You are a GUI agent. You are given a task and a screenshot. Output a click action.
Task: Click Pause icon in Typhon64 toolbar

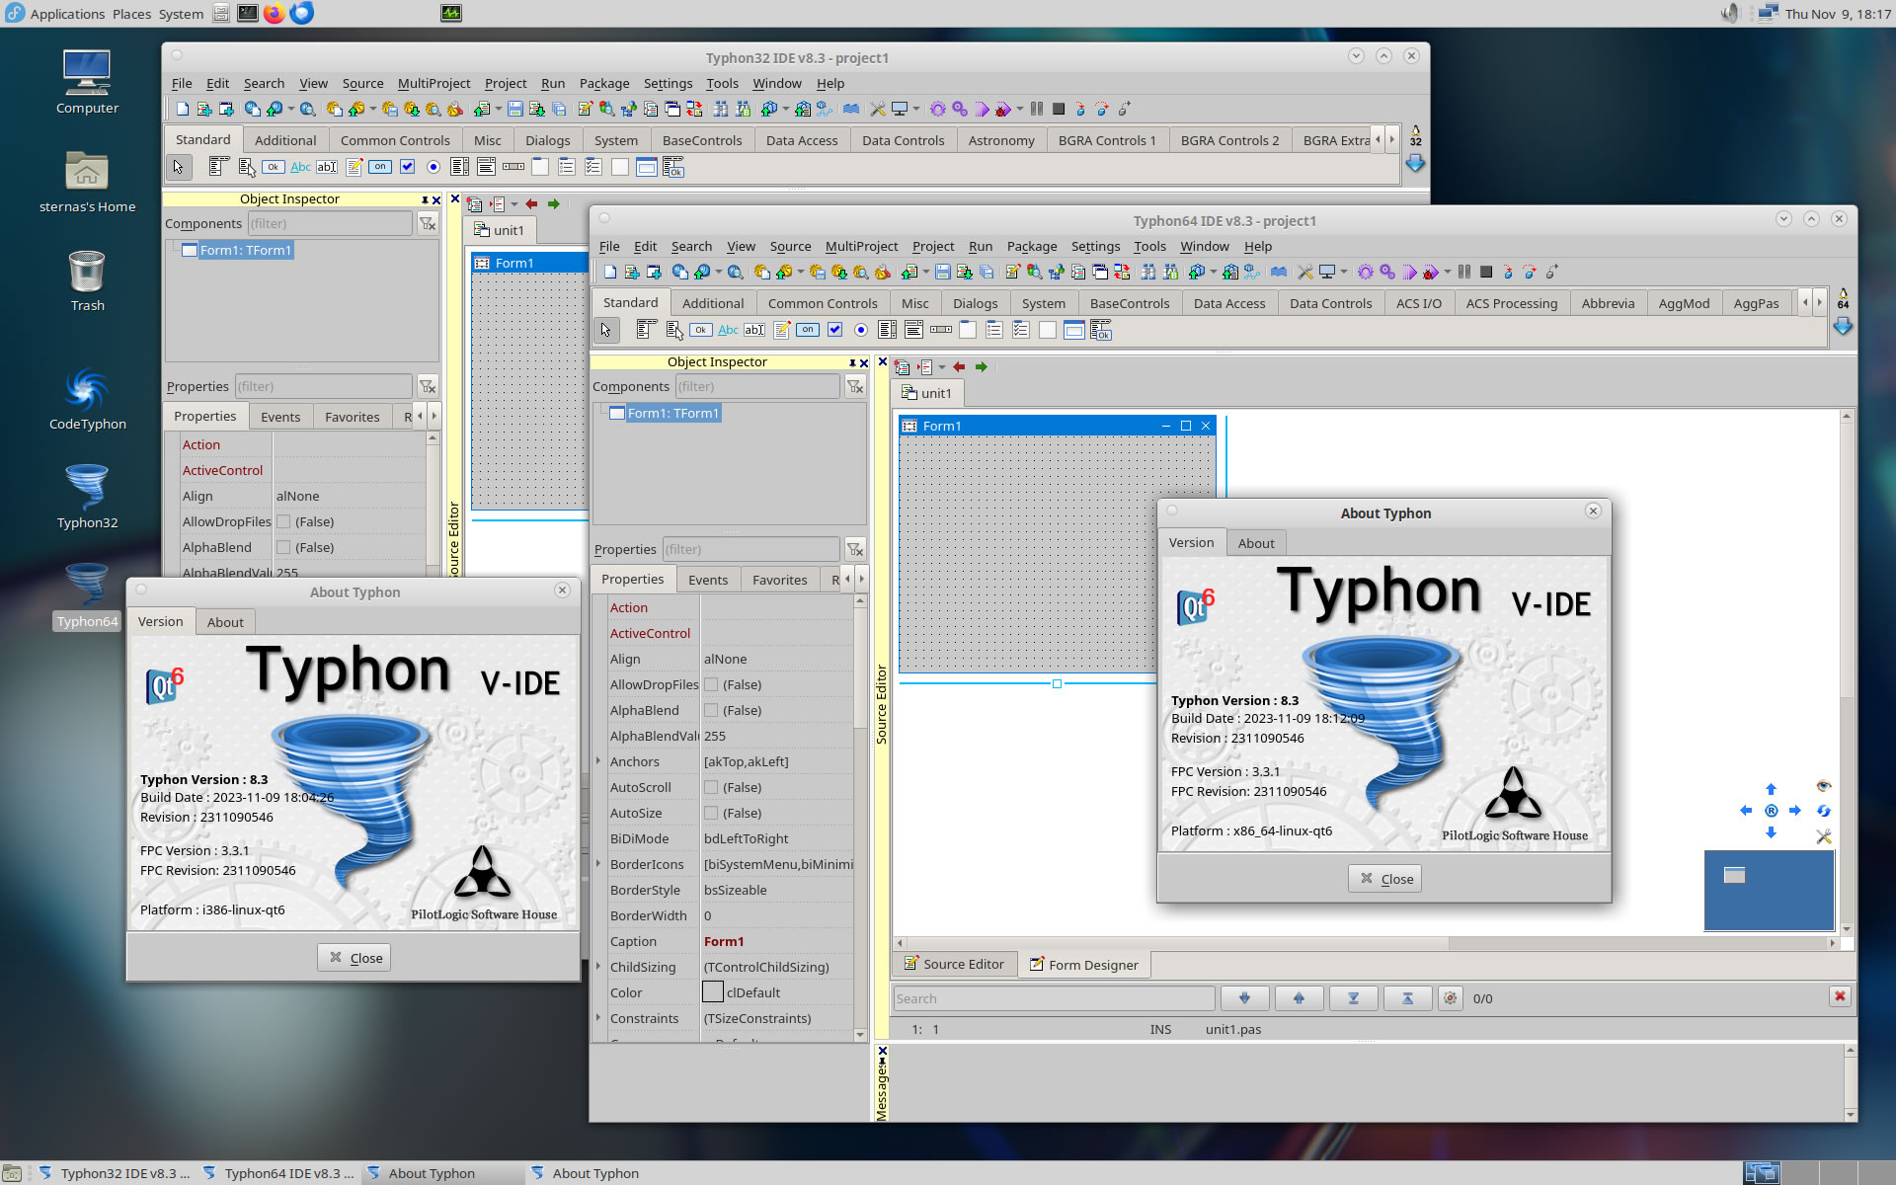[1464, 272]
